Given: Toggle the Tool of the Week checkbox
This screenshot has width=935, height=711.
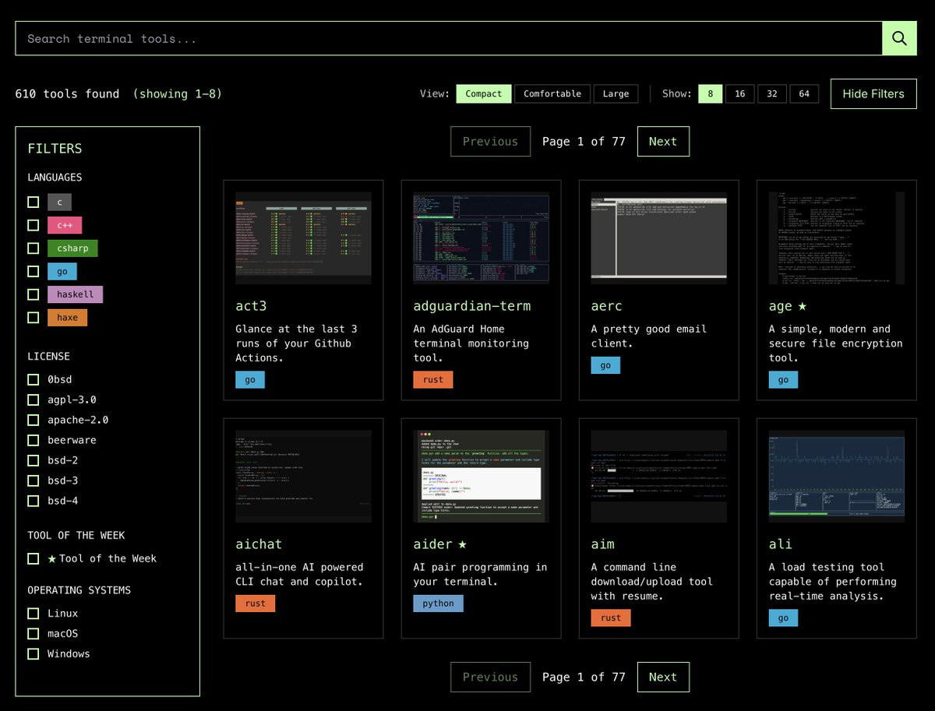Looking at the screenshot, I should click(34, 558).
